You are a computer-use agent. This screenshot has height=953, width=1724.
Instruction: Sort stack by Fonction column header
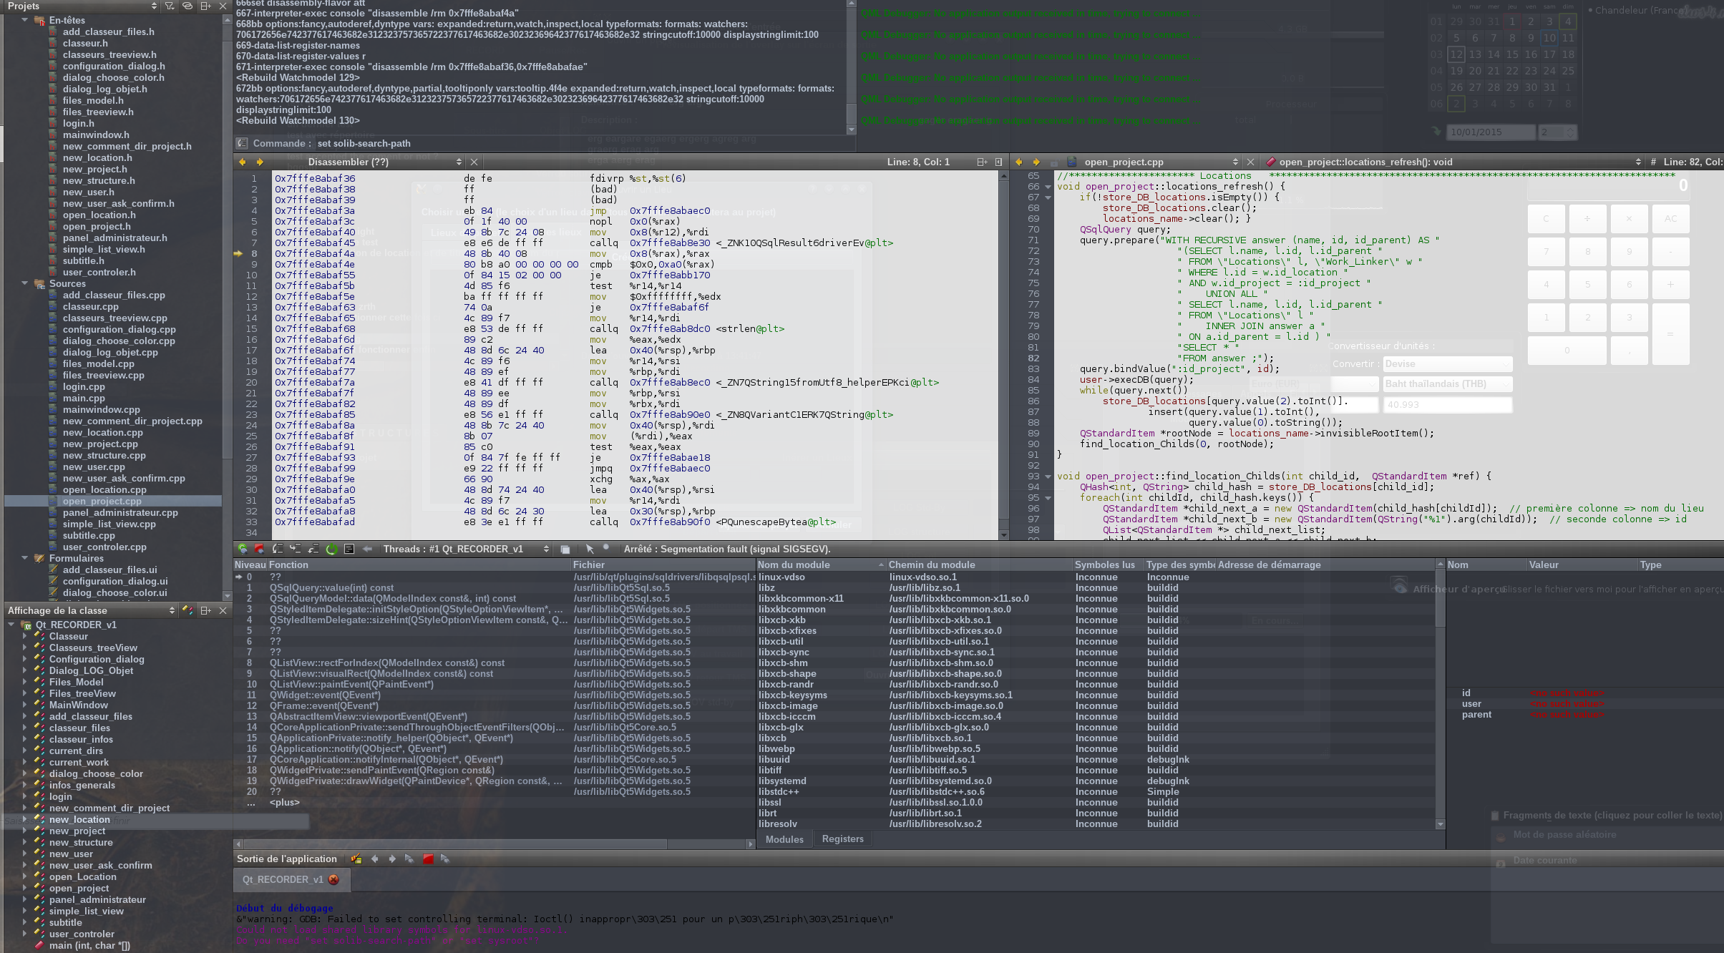point(420,565)
